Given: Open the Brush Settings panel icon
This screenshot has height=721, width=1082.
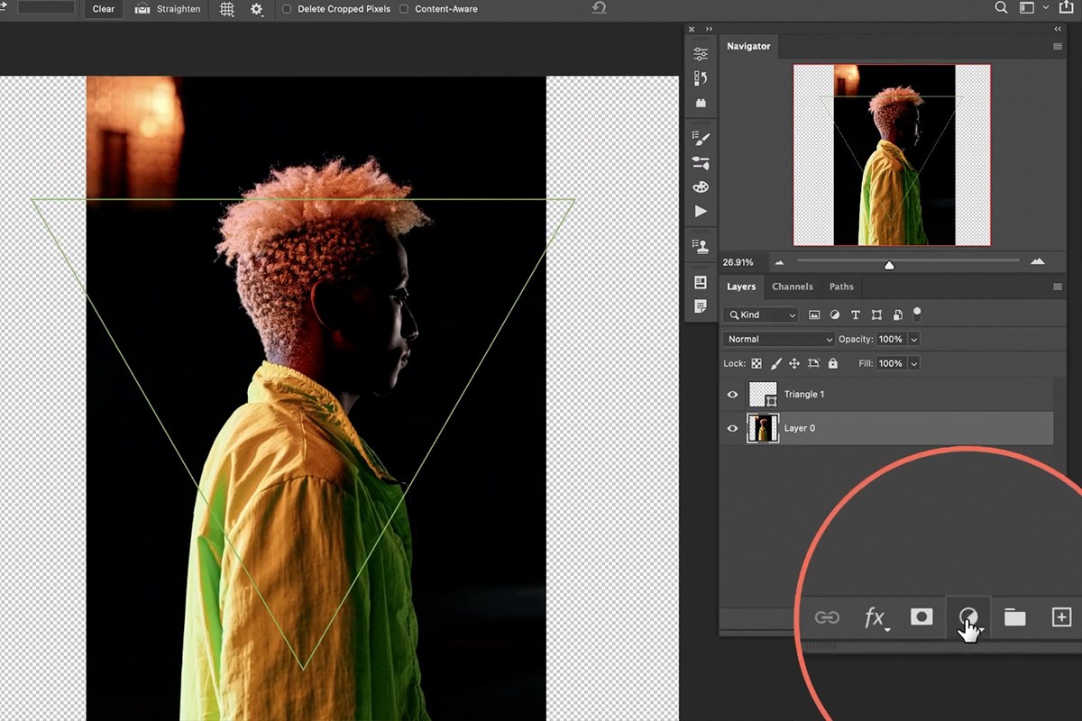Looking at the screenshot, I should [x=701, y=138].
